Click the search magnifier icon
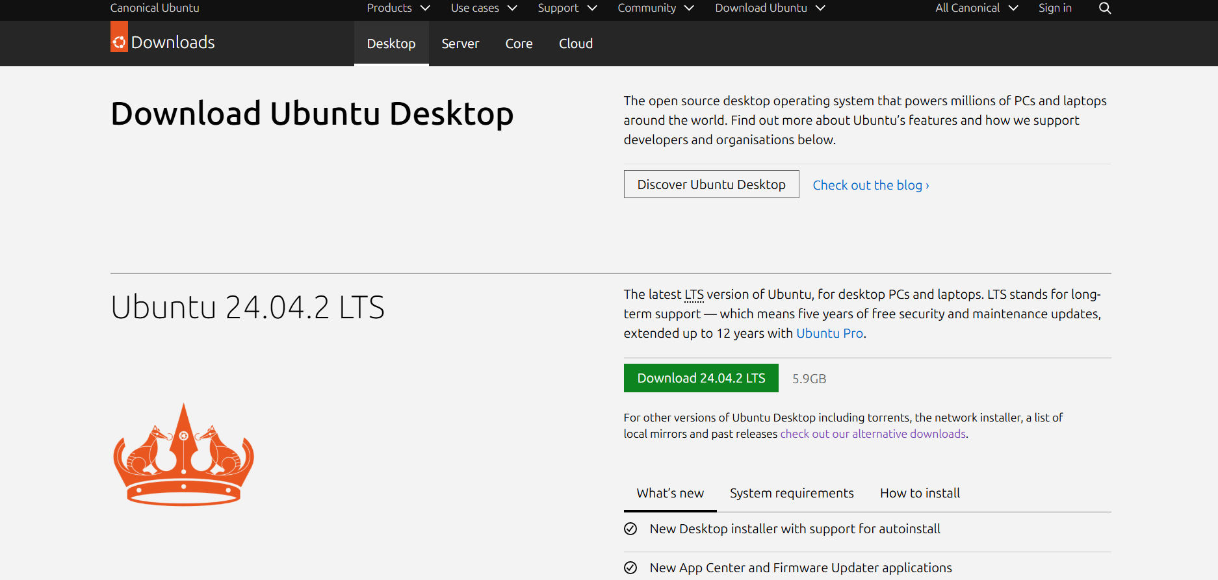This screenshot has width=1218, height=580. point(1105,8)
